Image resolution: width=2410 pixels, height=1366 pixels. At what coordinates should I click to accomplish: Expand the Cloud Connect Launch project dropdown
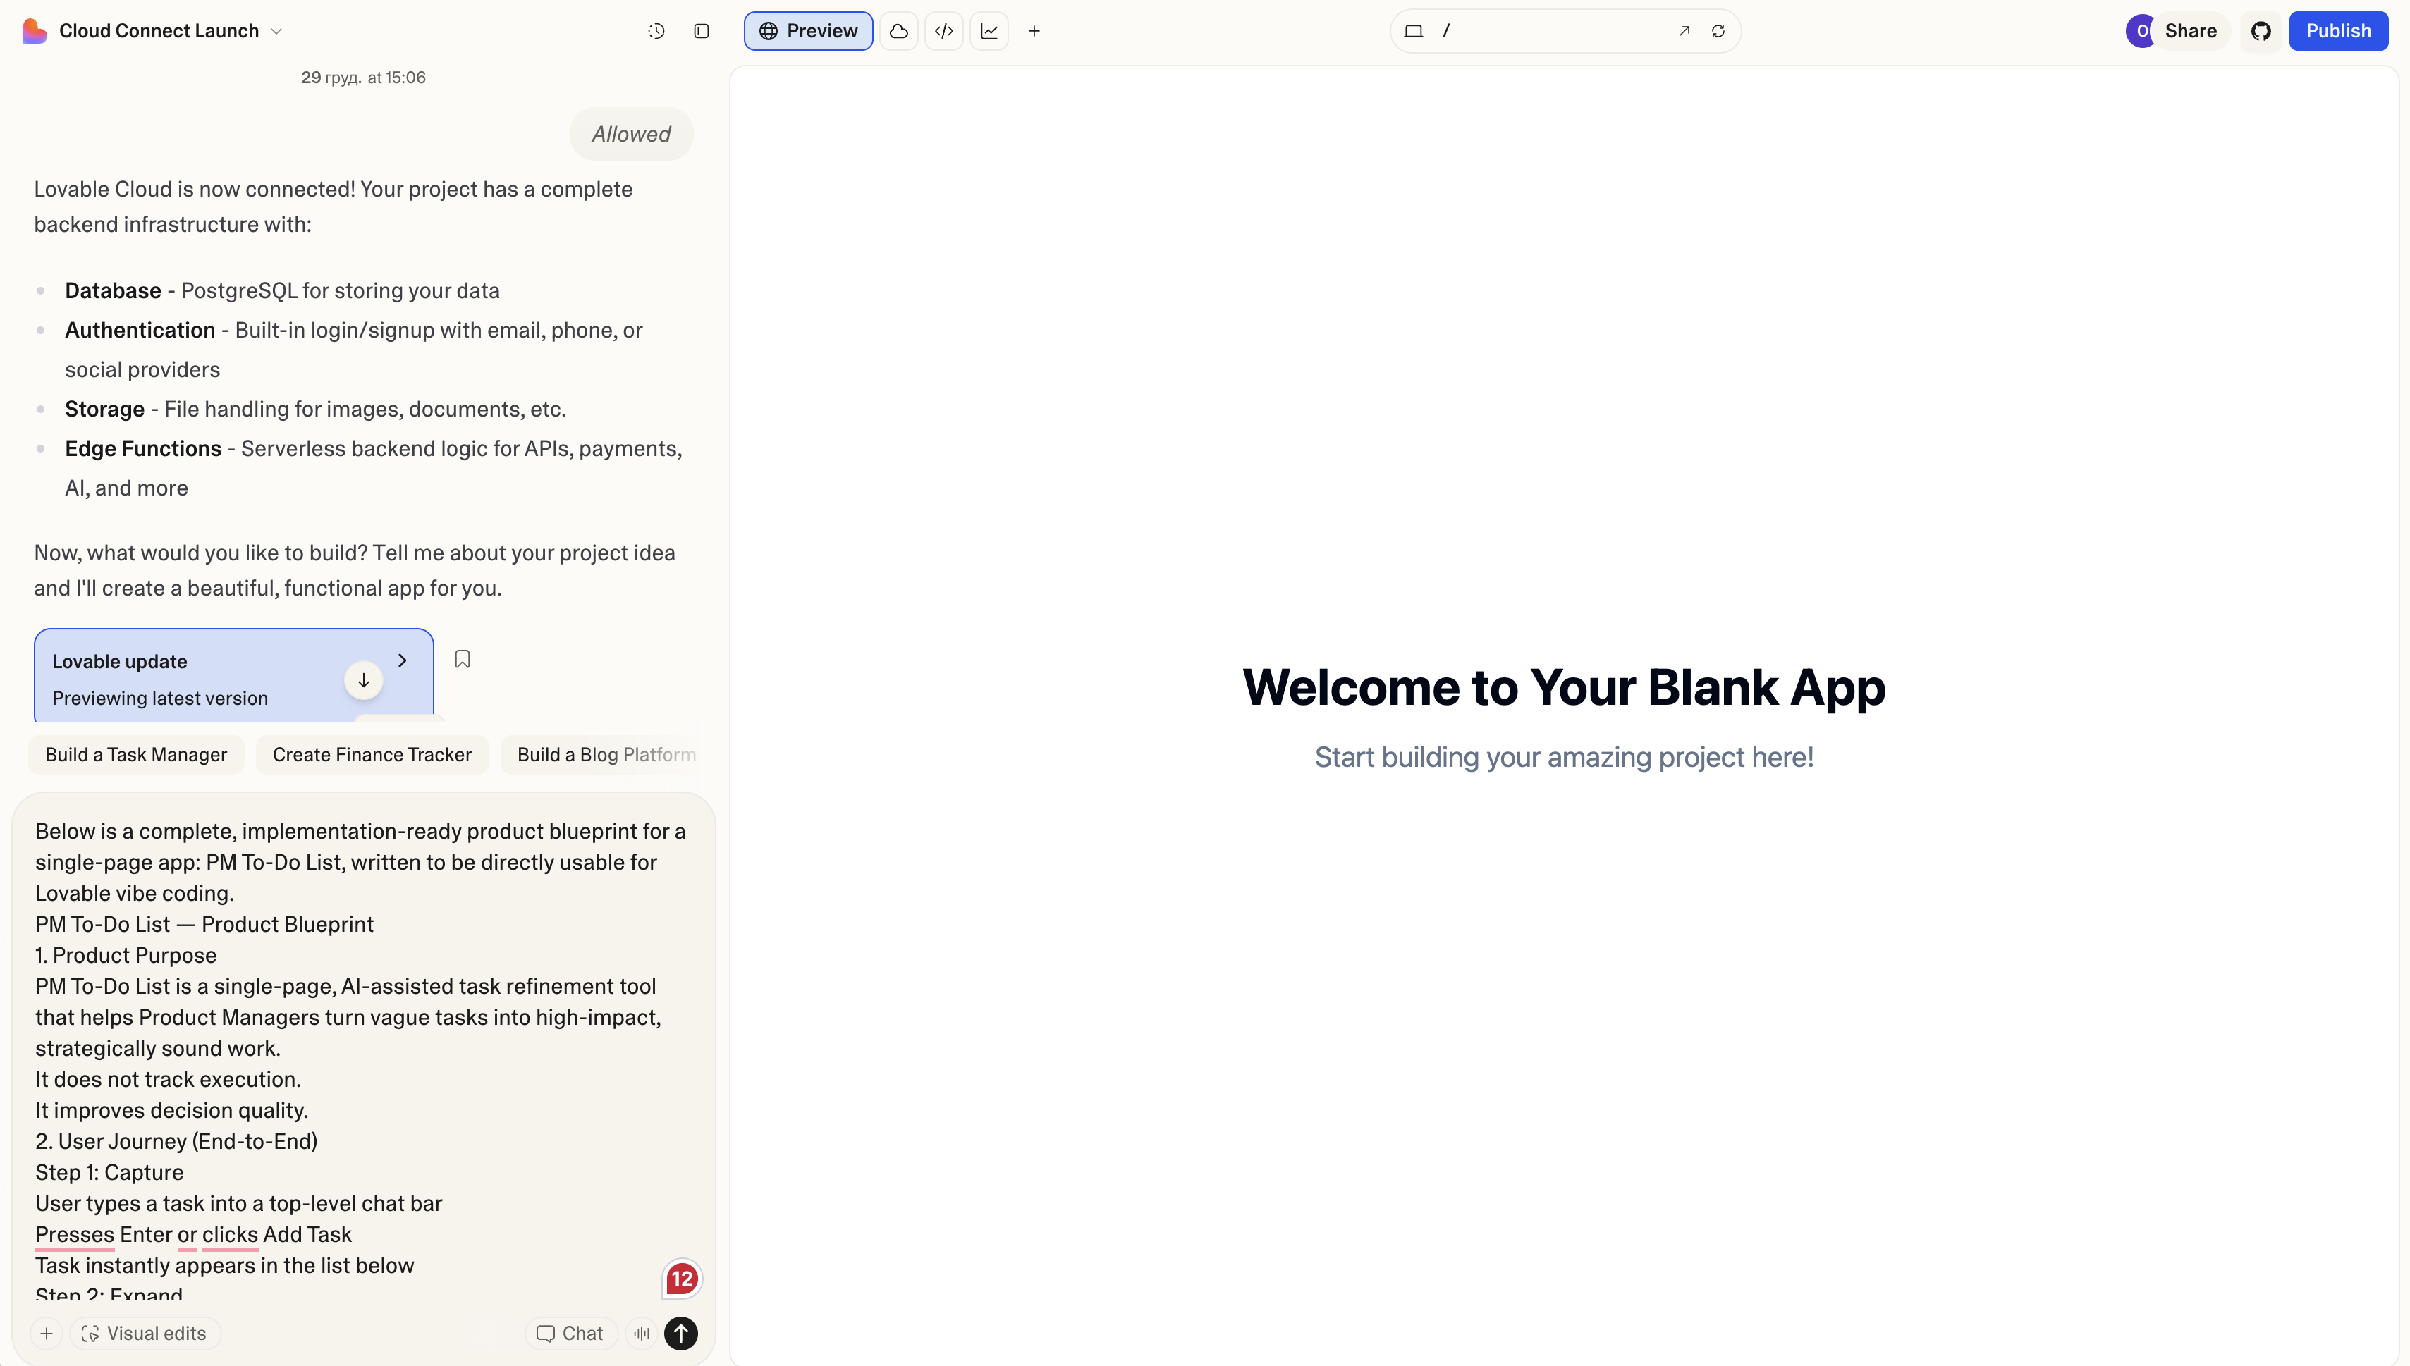pyautogui.click(x=277, y=31)
